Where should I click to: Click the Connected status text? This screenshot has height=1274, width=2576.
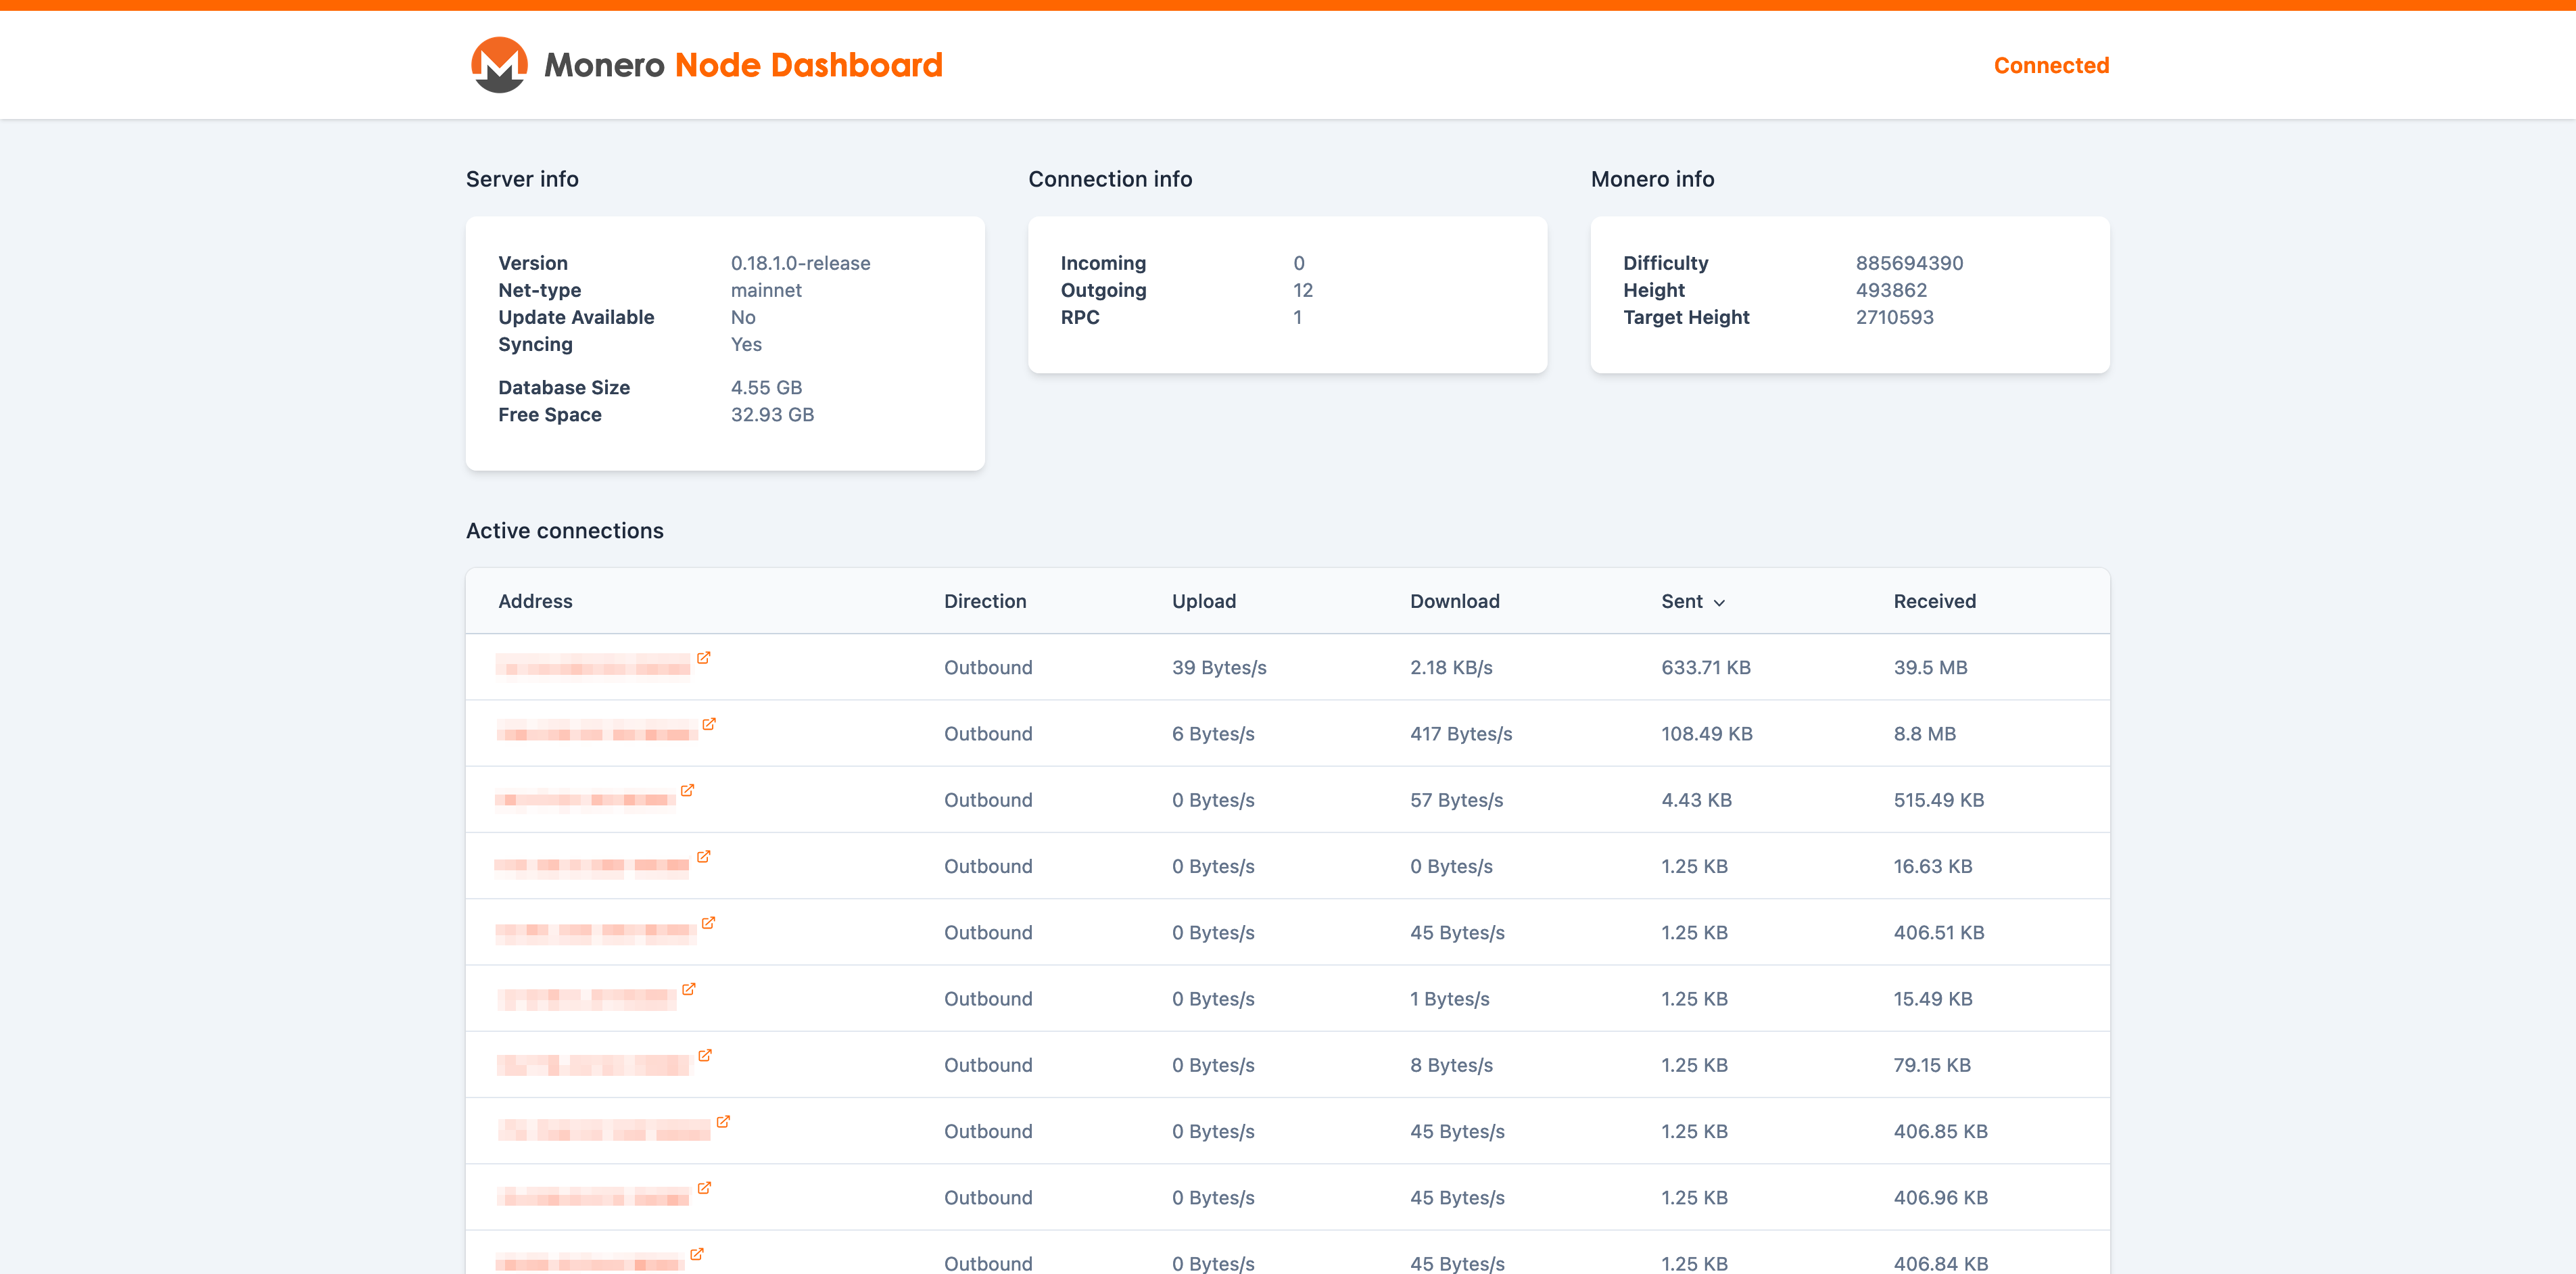tap(2050, 66)
